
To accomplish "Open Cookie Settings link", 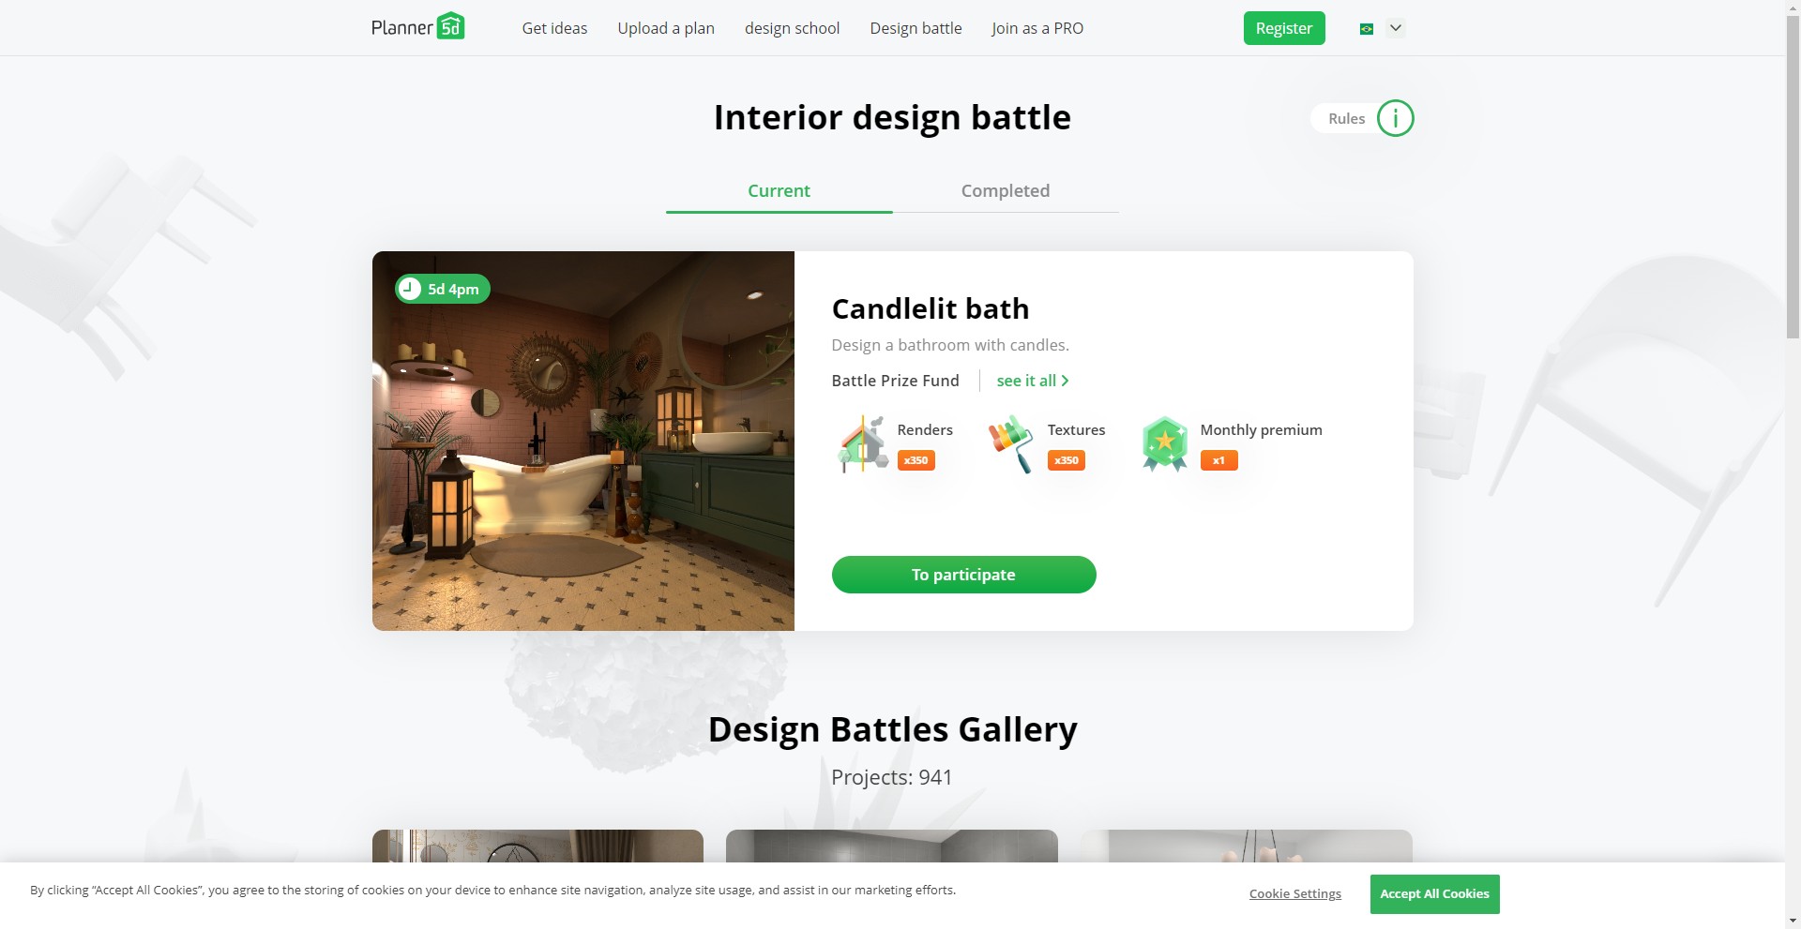I will (1294, 893).
